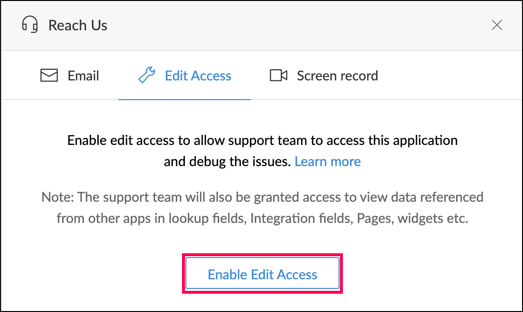Select the Edit Access tab label
The width and height of the screenshot is (523, 312).
pos(198,76)
